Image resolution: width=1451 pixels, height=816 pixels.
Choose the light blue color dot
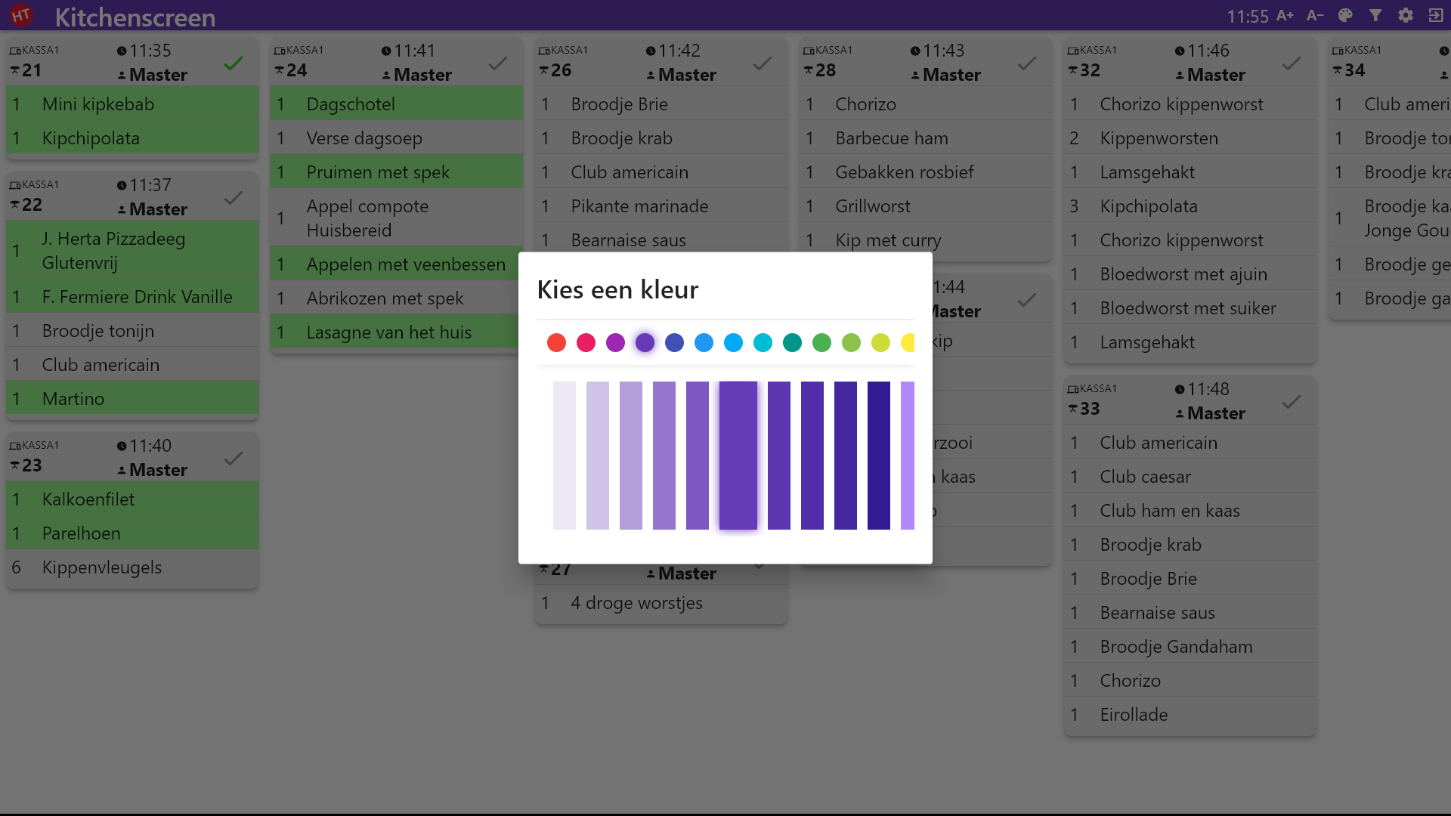pyautogui.click(x=733, y=343)
